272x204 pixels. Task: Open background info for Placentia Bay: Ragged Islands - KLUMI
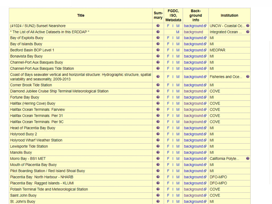coord(193,183)
